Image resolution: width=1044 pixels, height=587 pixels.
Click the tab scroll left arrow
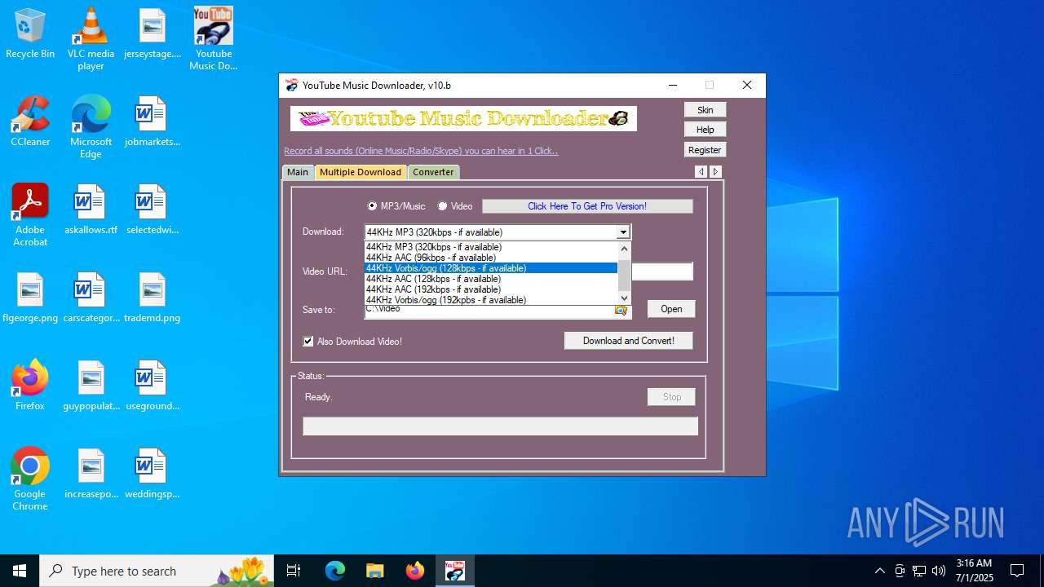pyautogui.click(x=701, y=172)
